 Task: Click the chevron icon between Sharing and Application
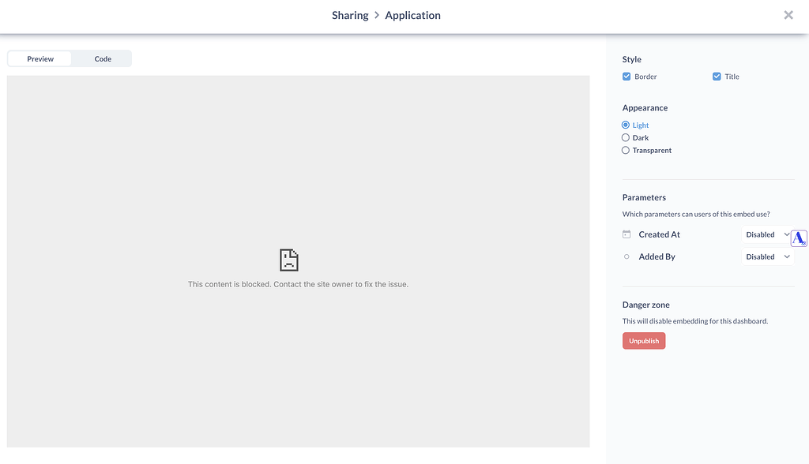pyautogui.click(x=377, y=15)
